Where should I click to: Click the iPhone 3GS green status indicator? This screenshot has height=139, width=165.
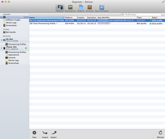[x=26, y=48]
